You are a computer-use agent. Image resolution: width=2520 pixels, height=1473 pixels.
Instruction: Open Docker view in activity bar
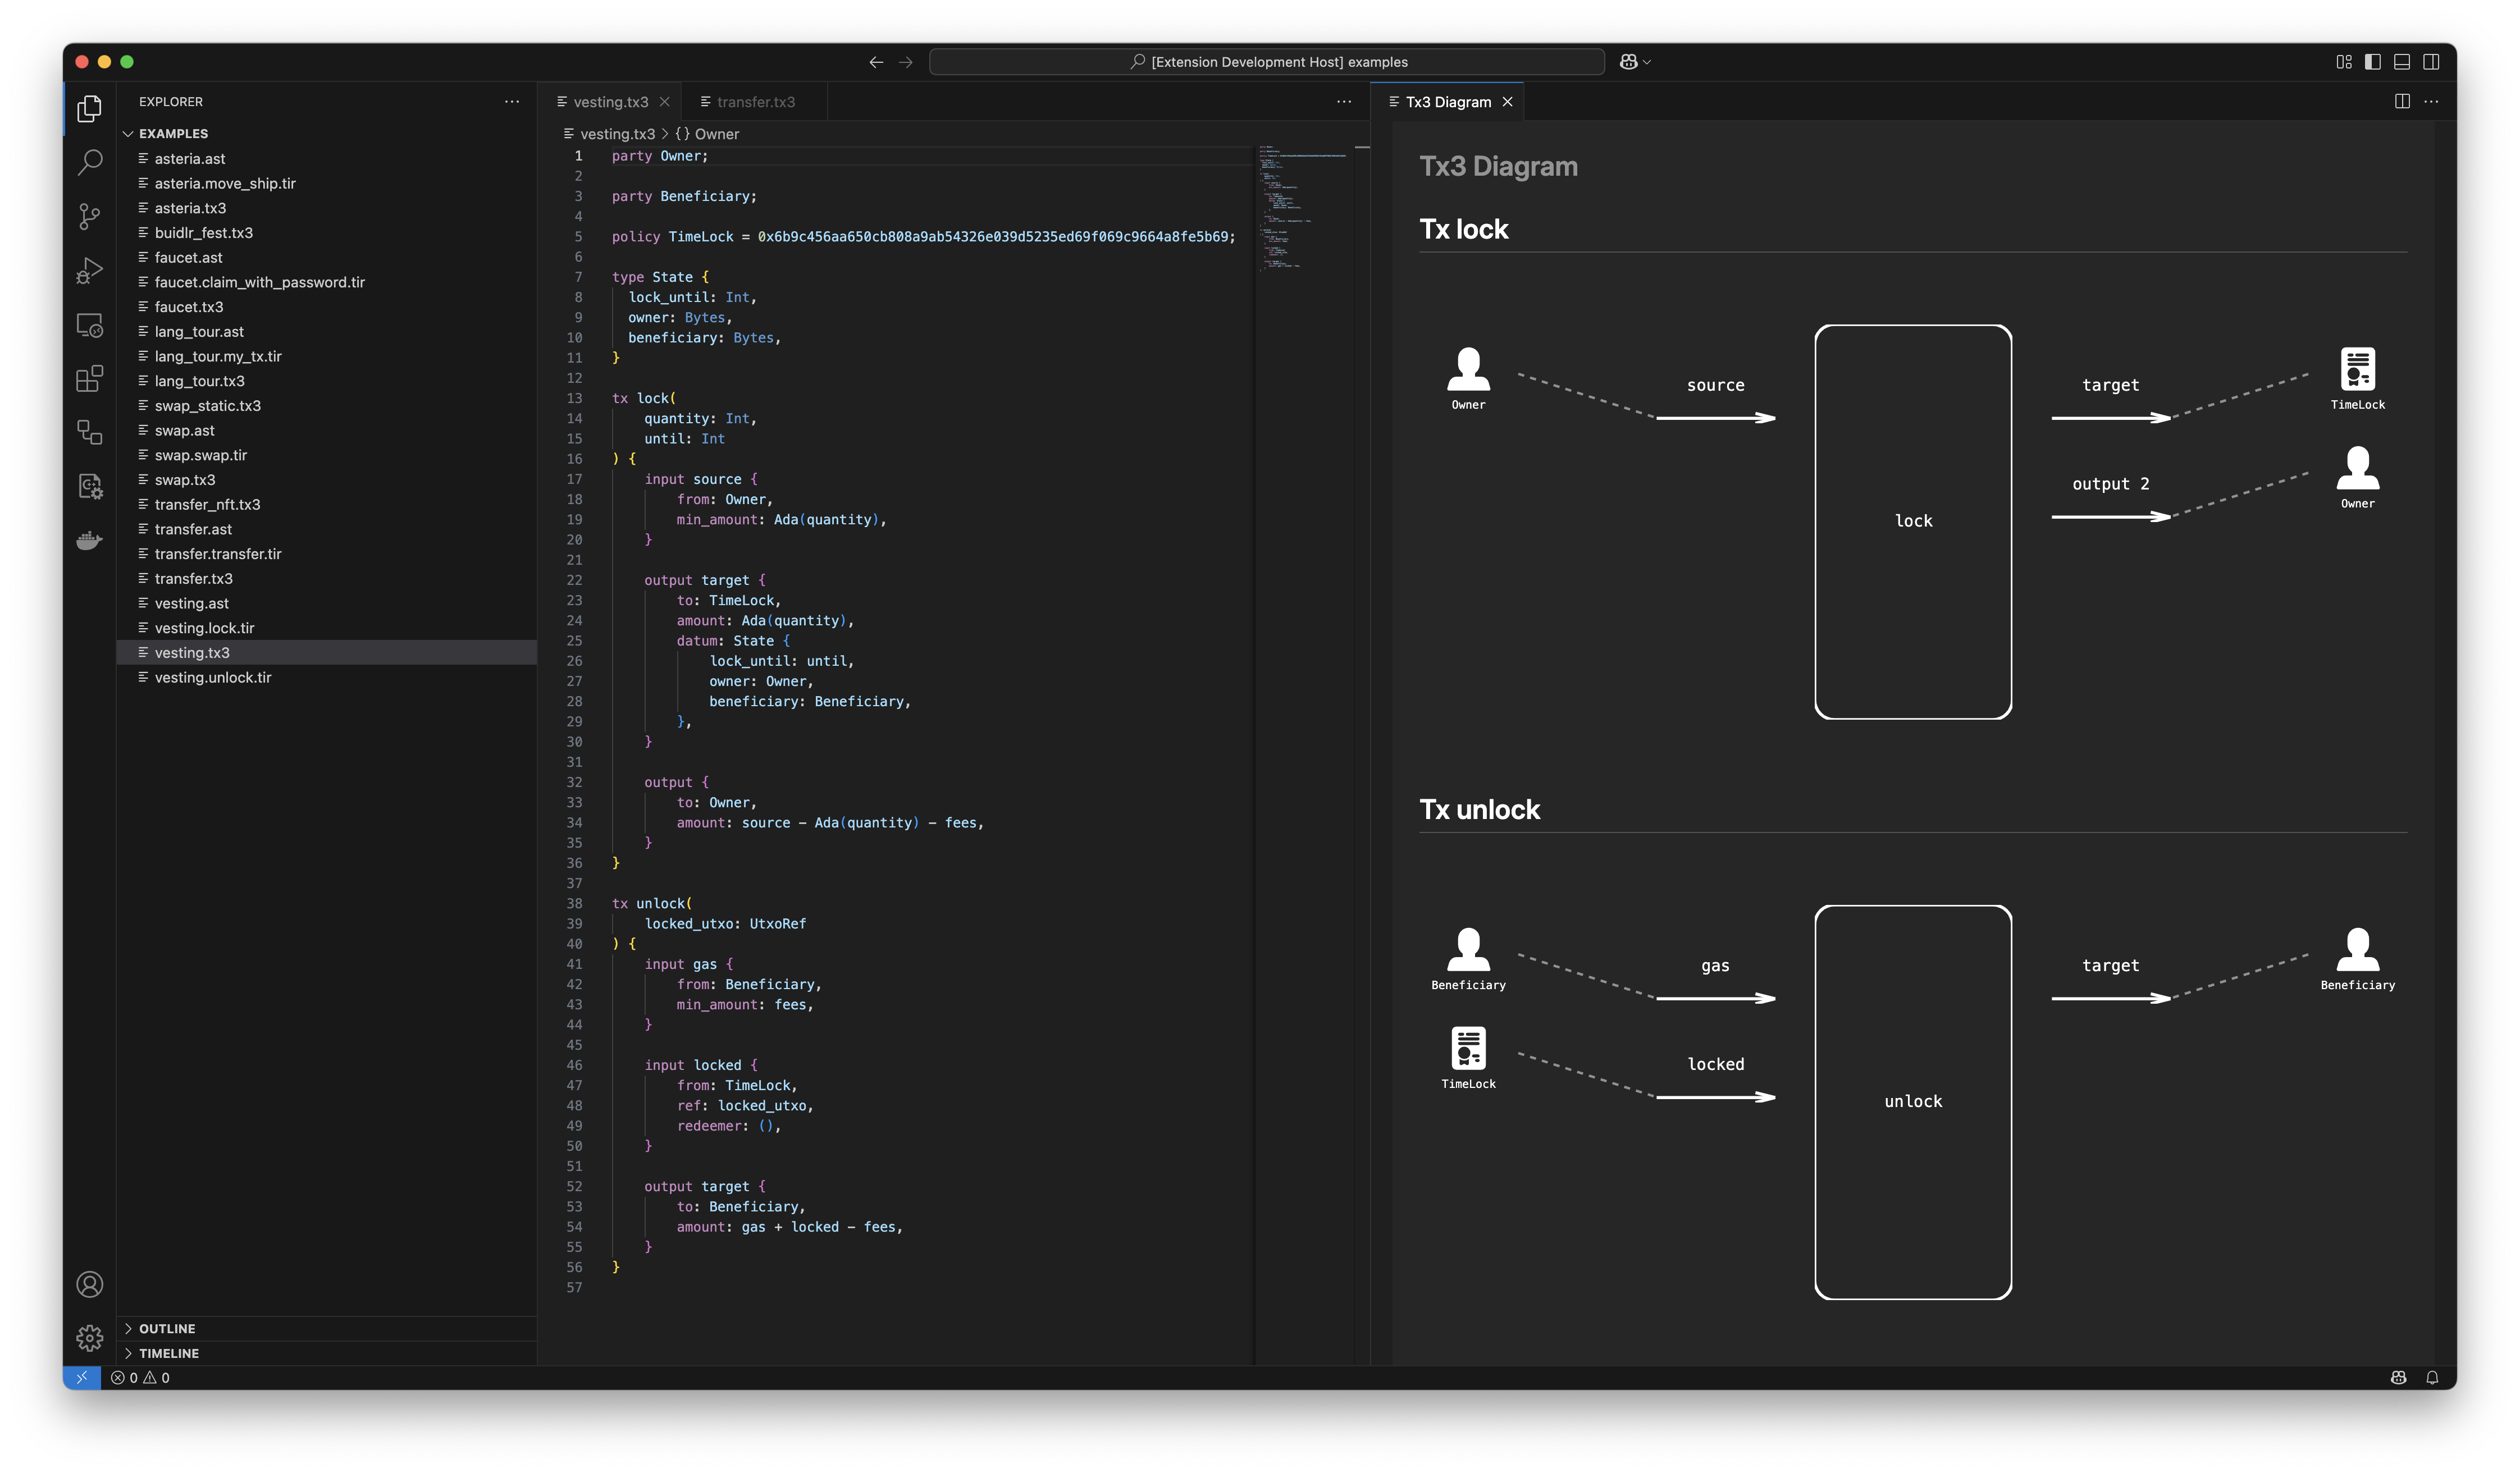pos(90,541)
